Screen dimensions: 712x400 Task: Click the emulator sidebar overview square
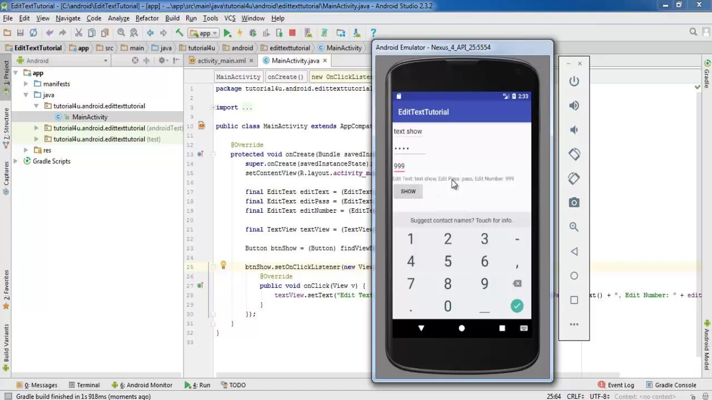(x=574, y=300)
